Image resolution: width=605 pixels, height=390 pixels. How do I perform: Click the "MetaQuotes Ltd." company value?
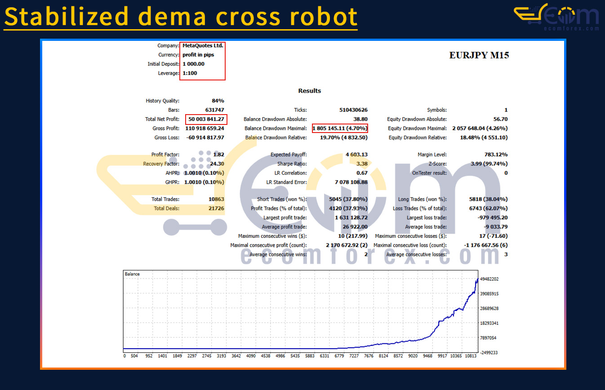(x=203, y=45)
